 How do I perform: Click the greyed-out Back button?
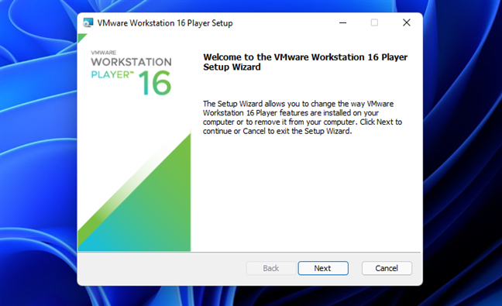[x=271, y=268]
